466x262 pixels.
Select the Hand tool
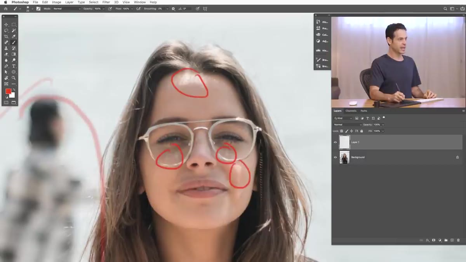pos(6,78)
